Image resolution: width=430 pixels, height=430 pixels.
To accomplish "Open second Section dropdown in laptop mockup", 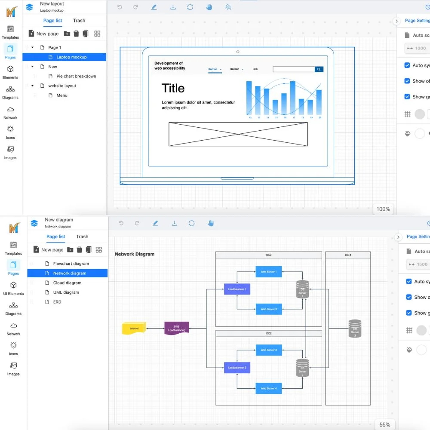I will [x=236, y=69].
